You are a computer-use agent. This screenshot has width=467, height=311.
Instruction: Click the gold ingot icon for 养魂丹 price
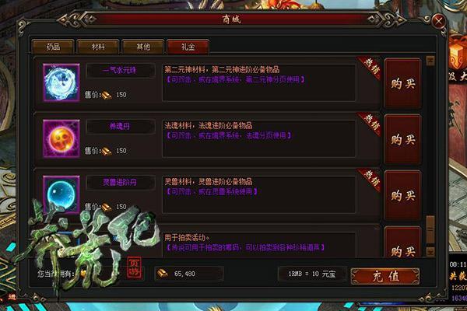point(107,151)
